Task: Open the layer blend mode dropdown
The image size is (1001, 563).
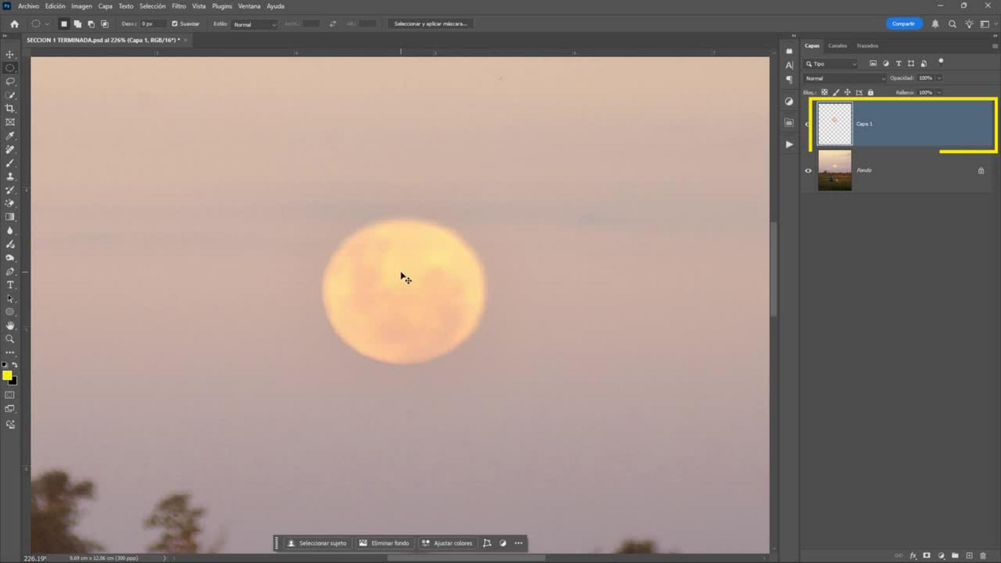Action: pos(844,78)
